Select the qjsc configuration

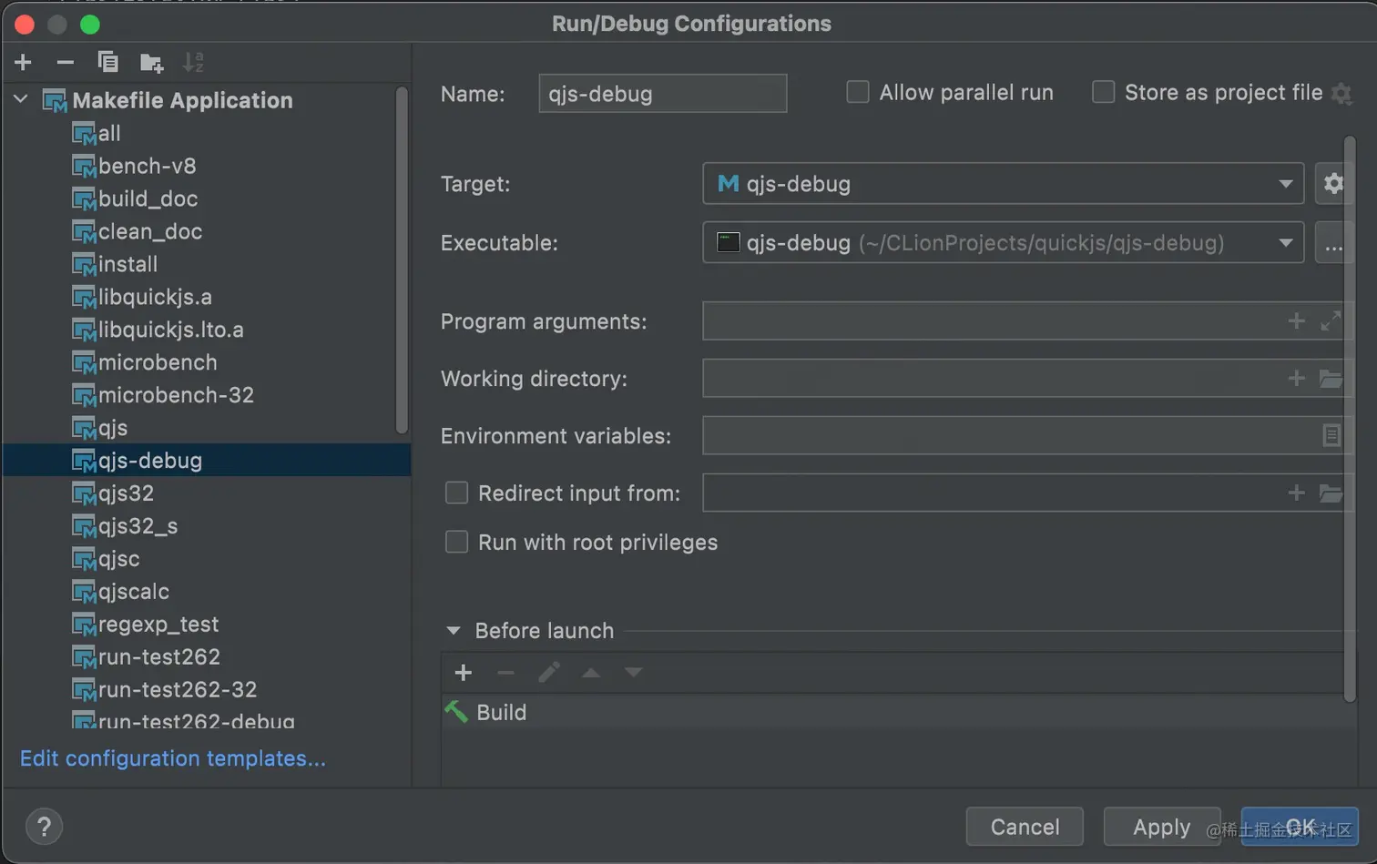(x=119, y=559)
